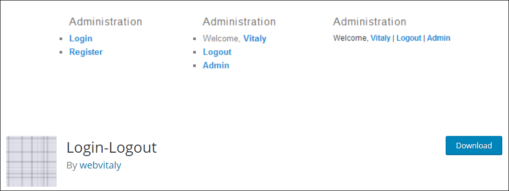
Task: Click the blue Download button
Action: coord(474,146)
